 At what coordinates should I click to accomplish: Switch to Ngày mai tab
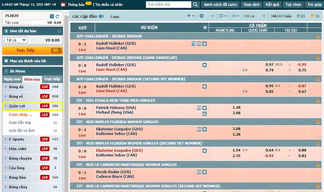(12, 79)
